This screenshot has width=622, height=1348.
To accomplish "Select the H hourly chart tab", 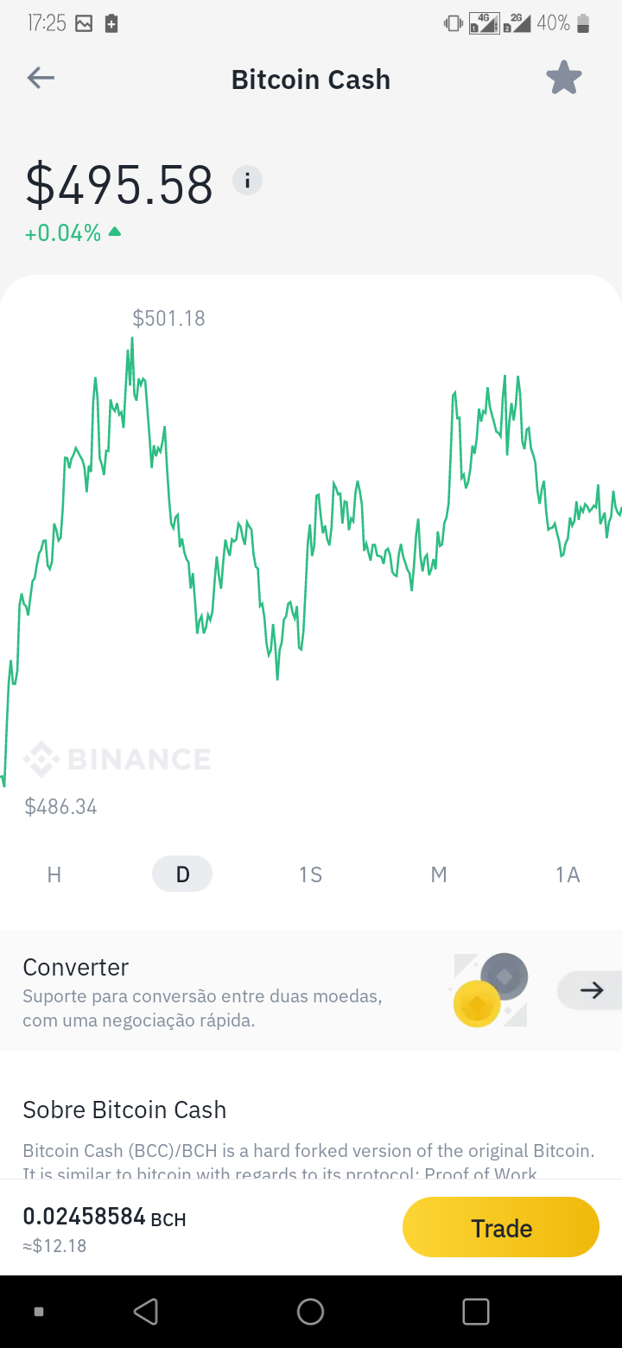I will click(x=54, y=874).
